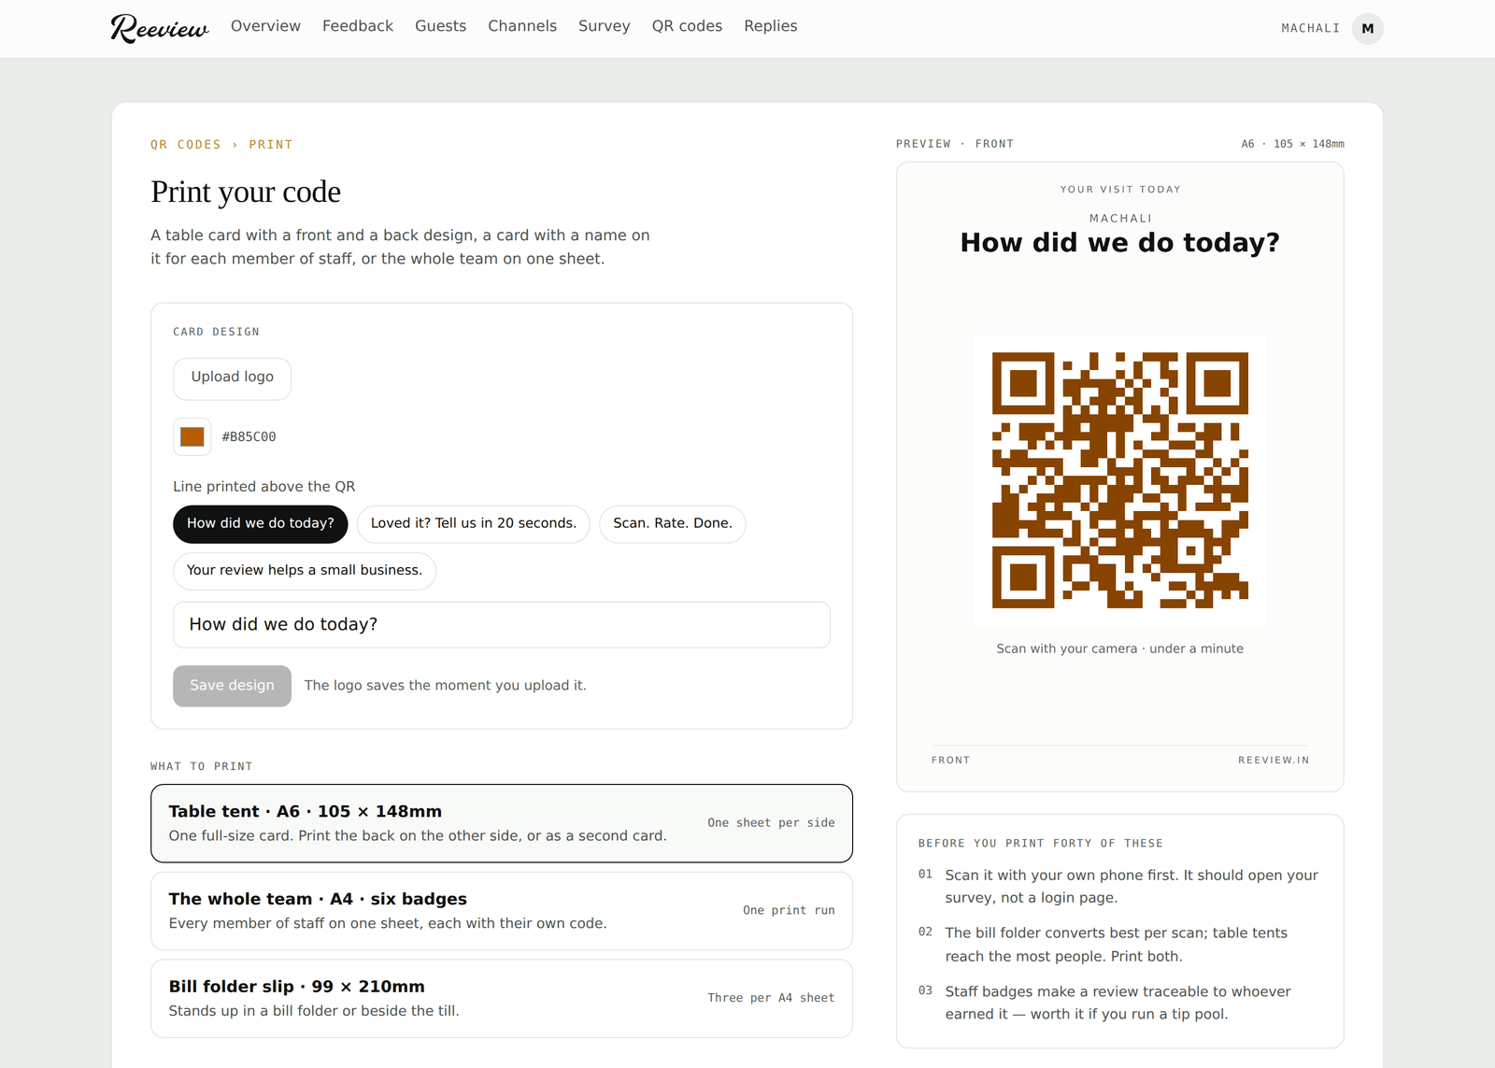Click the REEVIEW.IN footer text on the card

pyautogui.click(x=1274, y=761)
